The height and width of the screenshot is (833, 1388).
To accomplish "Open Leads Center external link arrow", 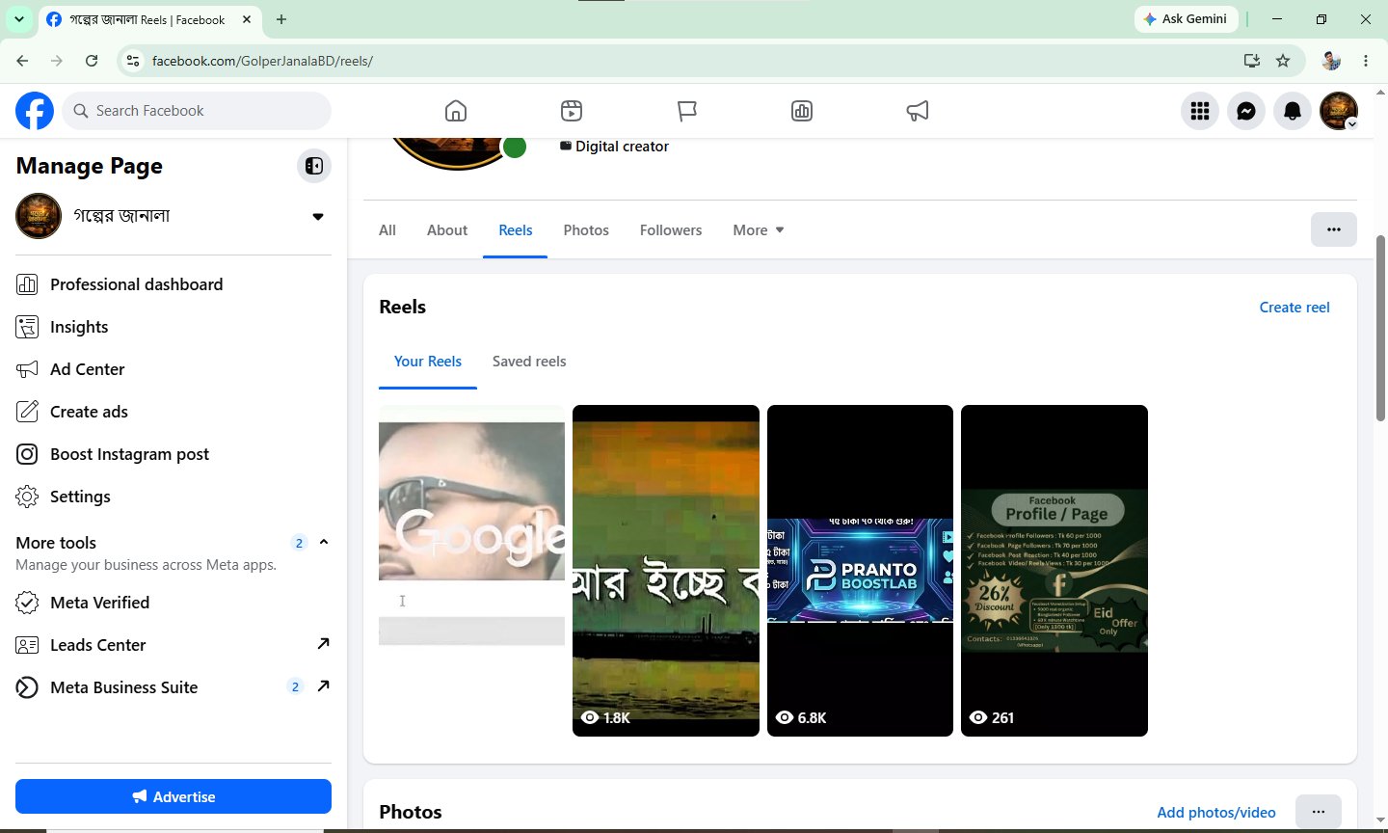I will pyautogui.click(x=324, y=644).
